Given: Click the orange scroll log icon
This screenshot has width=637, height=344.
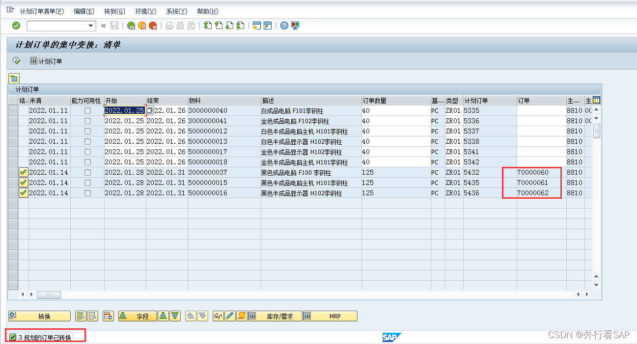Looking at the screenshot, I should pos(241,316).
